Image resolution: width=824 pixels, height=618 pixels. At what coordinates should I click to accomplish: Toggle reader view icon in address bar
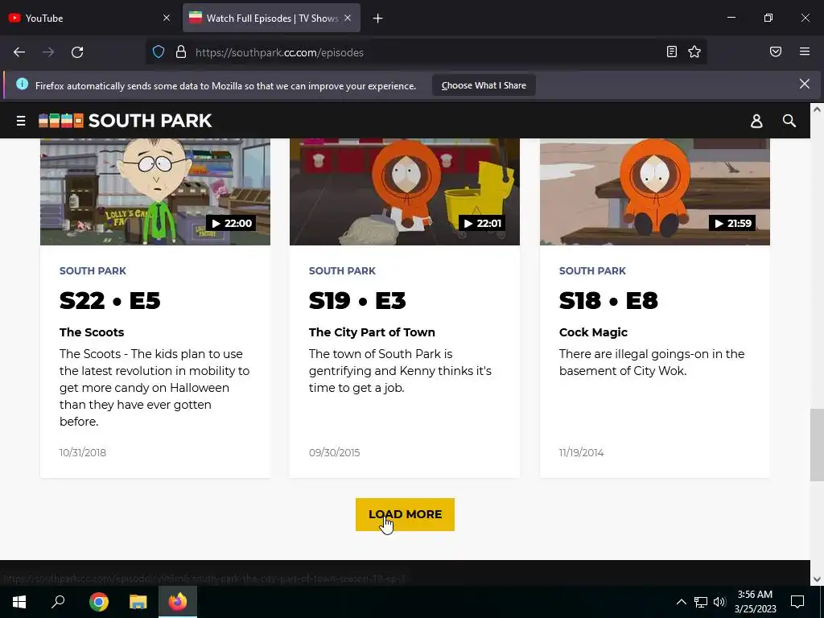[x=672, y=51]
